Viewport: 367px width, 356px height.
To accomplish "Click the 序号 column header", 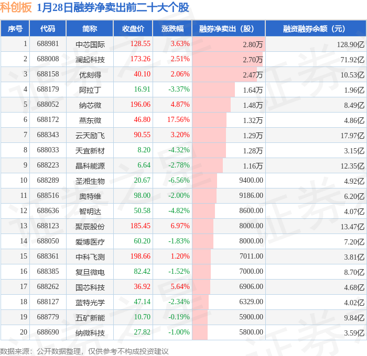I will coord(15,28).
